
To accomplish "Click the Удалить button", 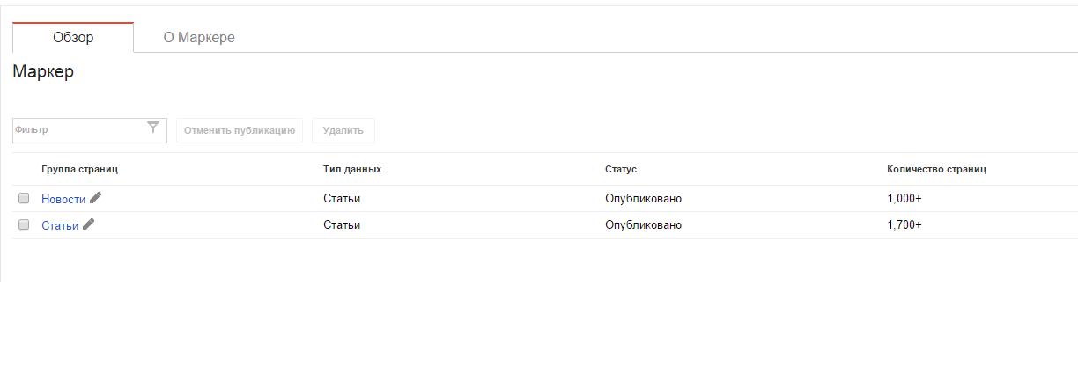I will click(343, 130).
